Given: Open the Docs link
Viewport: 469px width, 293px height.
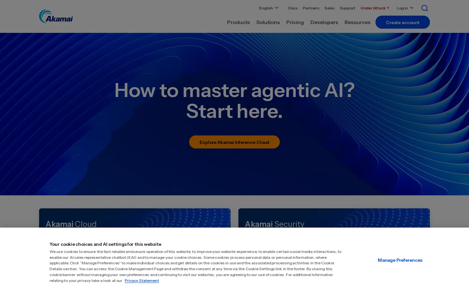Looking at the screenshot, I should 293,8.
